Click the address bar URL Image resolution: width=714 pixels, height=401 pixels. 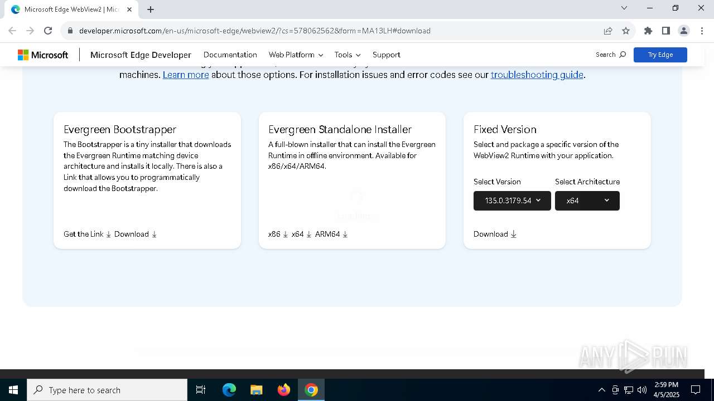(255, 31)
